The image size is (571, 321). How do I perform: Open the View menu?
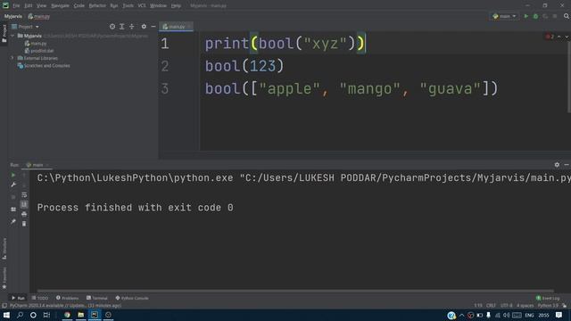(x=42, y=5)
